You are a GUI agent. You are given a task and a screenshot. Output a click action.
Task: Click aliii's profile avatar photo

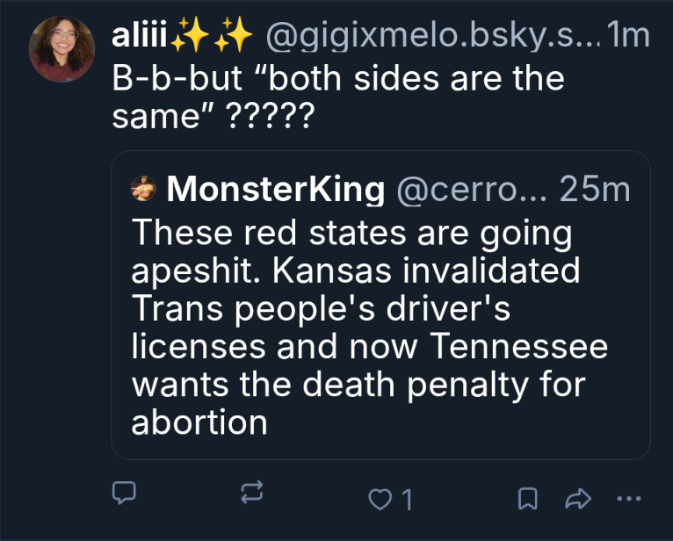62,48
